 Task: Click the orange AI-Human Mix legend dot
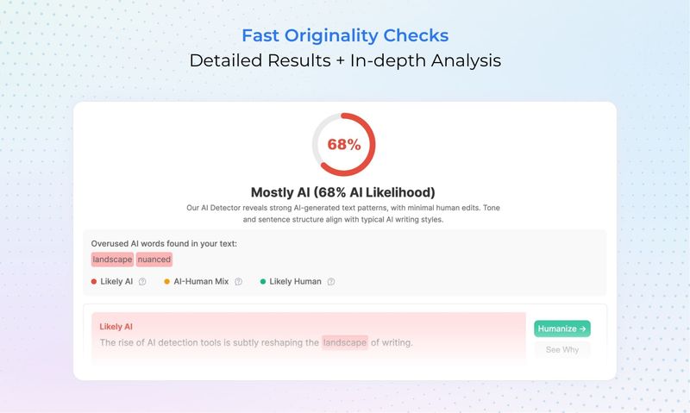coord(167,281)
